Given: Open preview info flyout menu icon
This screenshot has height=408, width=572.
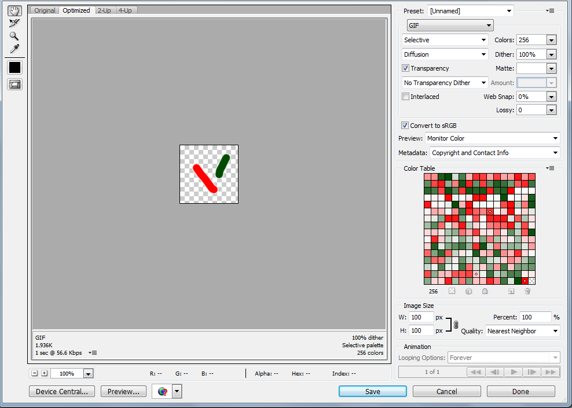Looking at the screenshot, I should (x=93, y=352).
